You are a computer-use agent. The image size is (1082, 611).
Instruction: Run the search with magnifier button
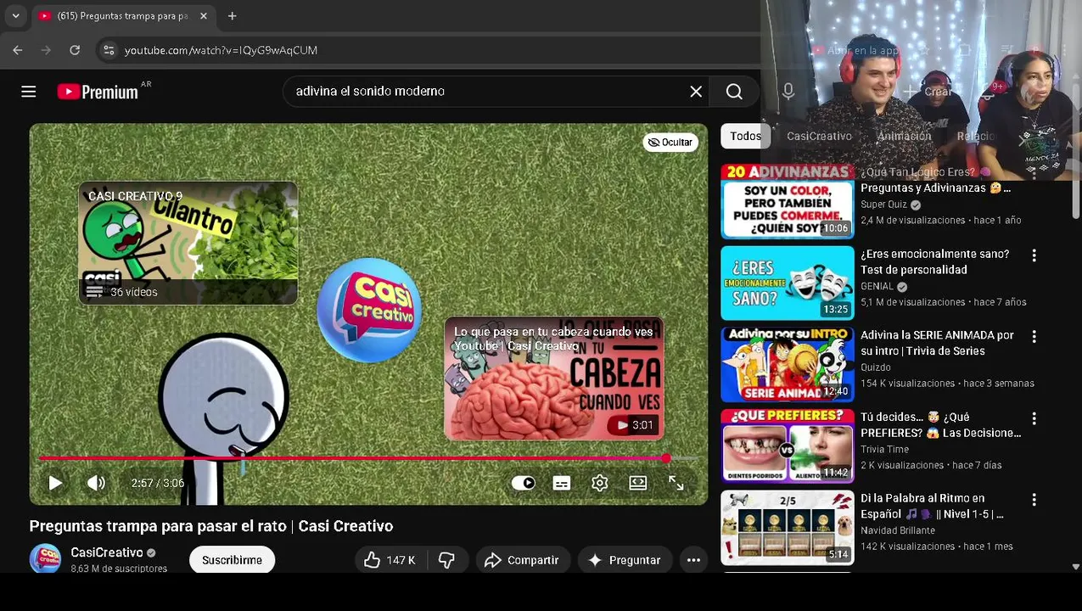point(734,92)
